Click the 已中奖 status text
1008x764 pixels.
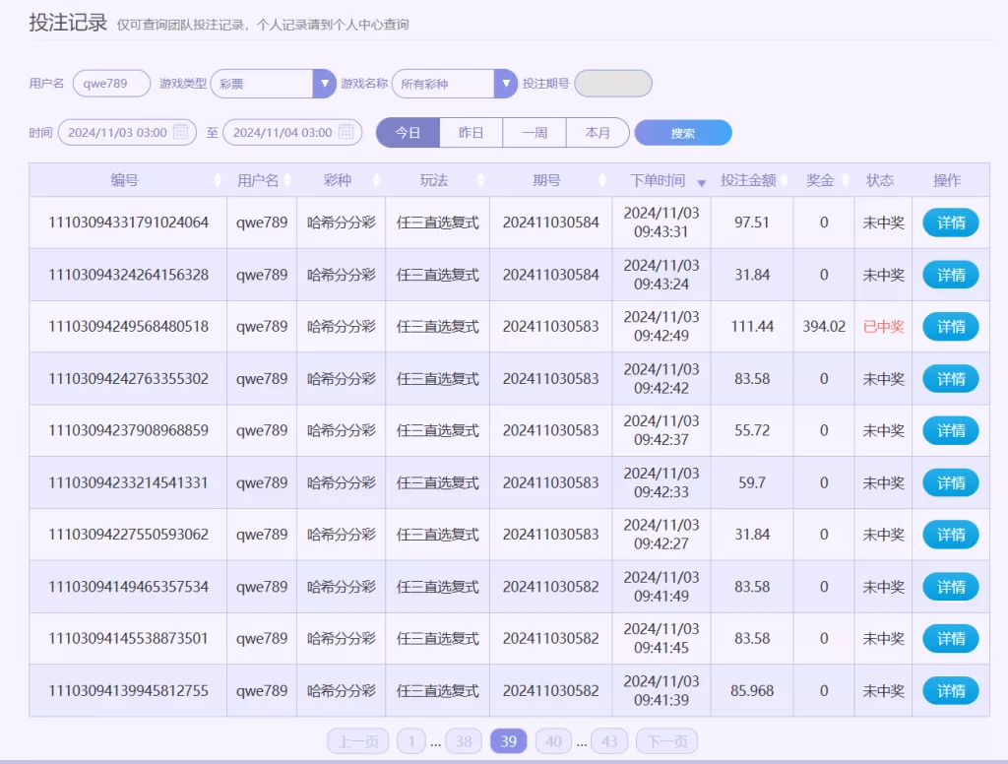click(883, 327)
